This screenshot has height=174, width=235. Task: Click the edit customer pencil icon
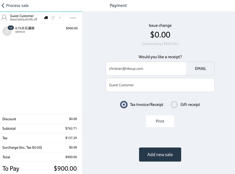[53, 18]
